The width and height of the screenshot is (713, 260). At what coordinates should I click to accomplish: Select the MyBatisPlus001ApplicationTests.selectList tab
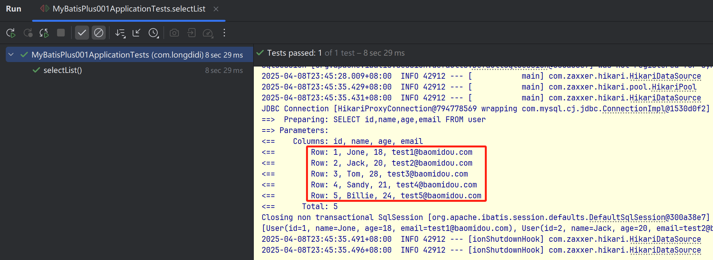click(129, 9)
